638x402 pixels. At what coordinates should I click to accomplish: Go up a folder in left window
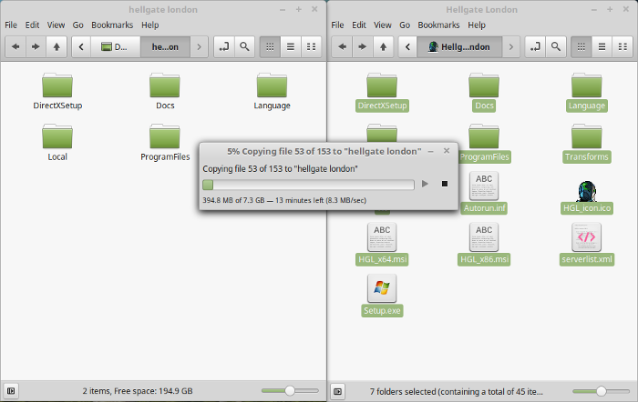click(57, 46)
